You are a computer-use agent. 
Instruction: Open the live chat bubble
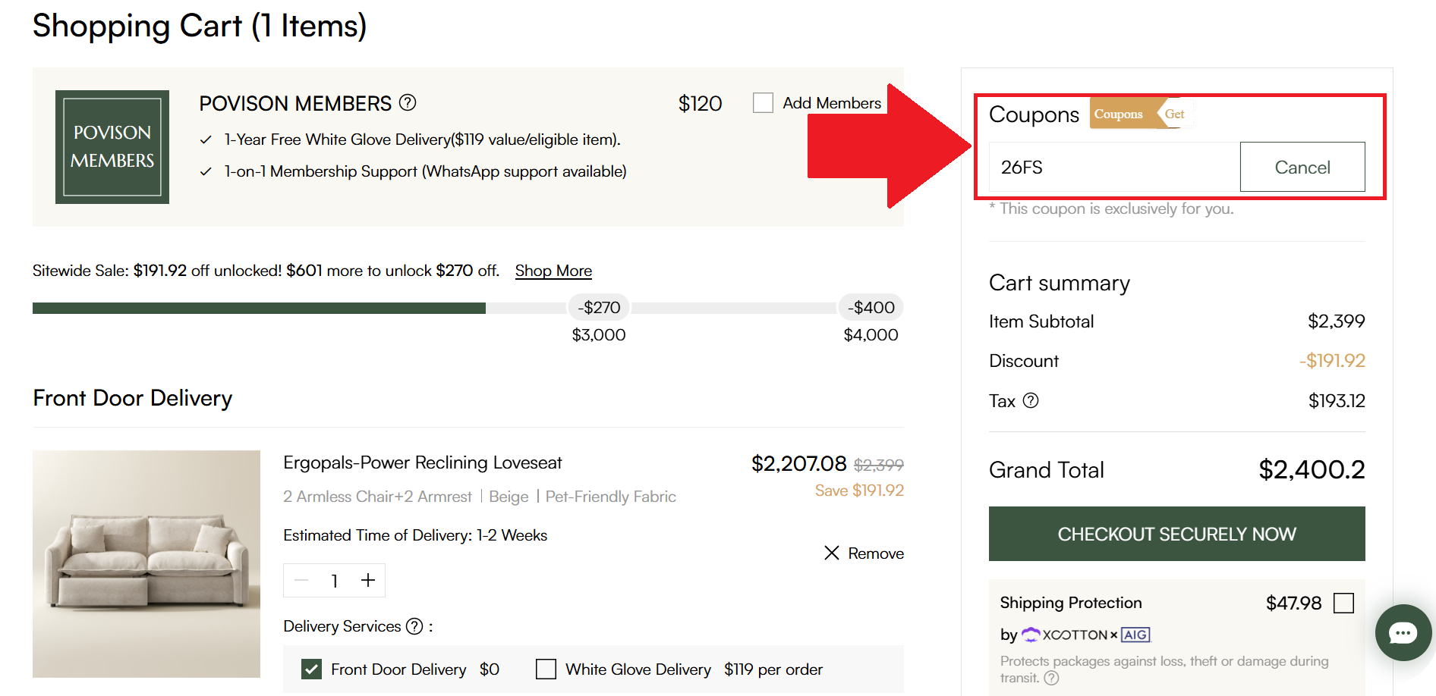click(1403, 632)
